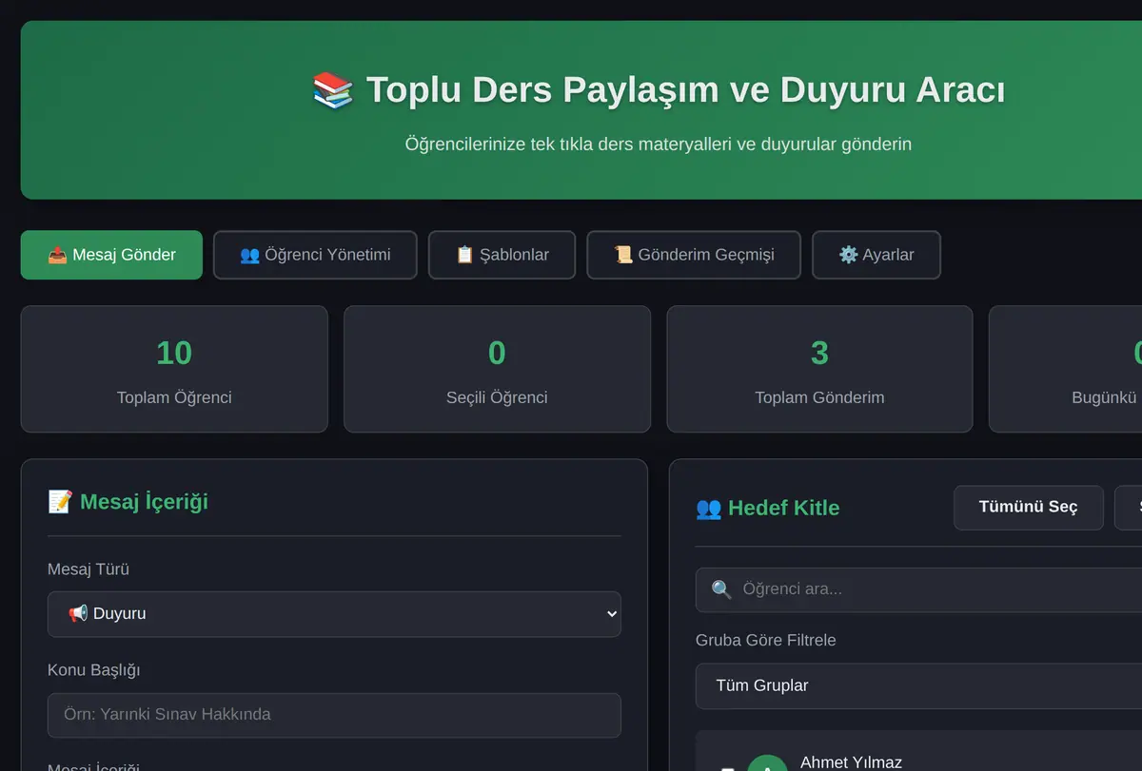The height and width of the screenshot is (771, 1142).
Task: Click the memo icon beside Mesaj İçeriği
Action: tap(59, 501)
